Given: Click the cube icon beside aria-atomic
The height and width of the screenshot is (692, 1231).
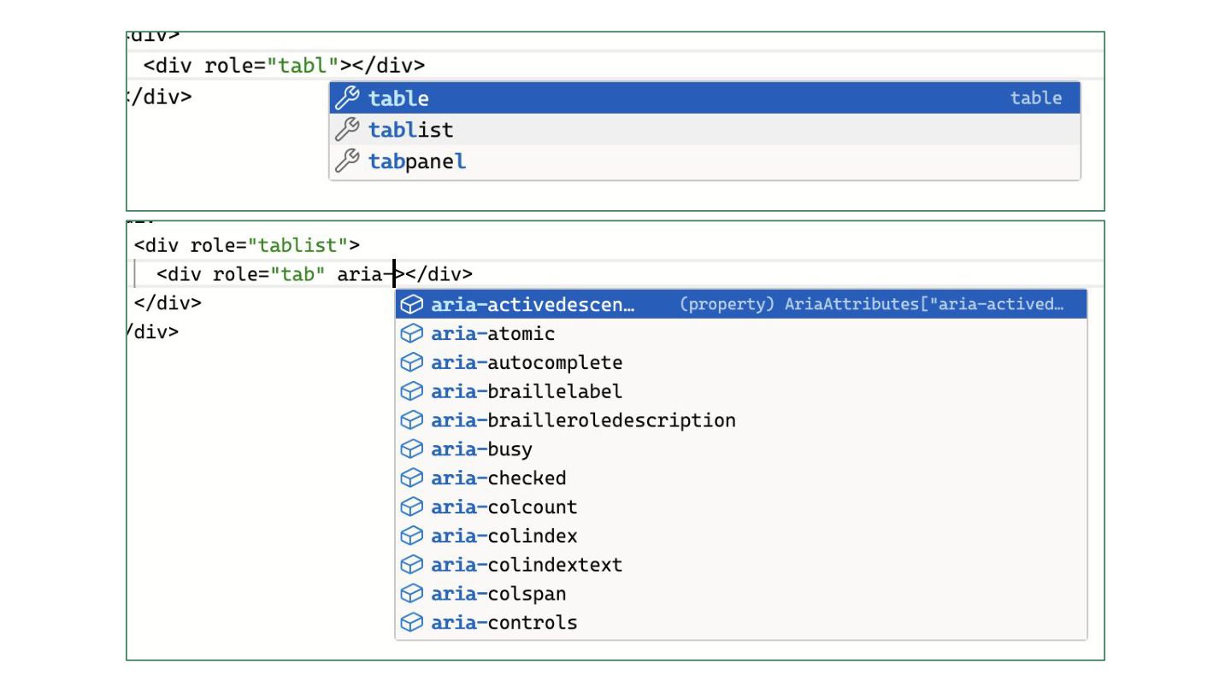Looking at the screenshot, I should pos(412,334).
